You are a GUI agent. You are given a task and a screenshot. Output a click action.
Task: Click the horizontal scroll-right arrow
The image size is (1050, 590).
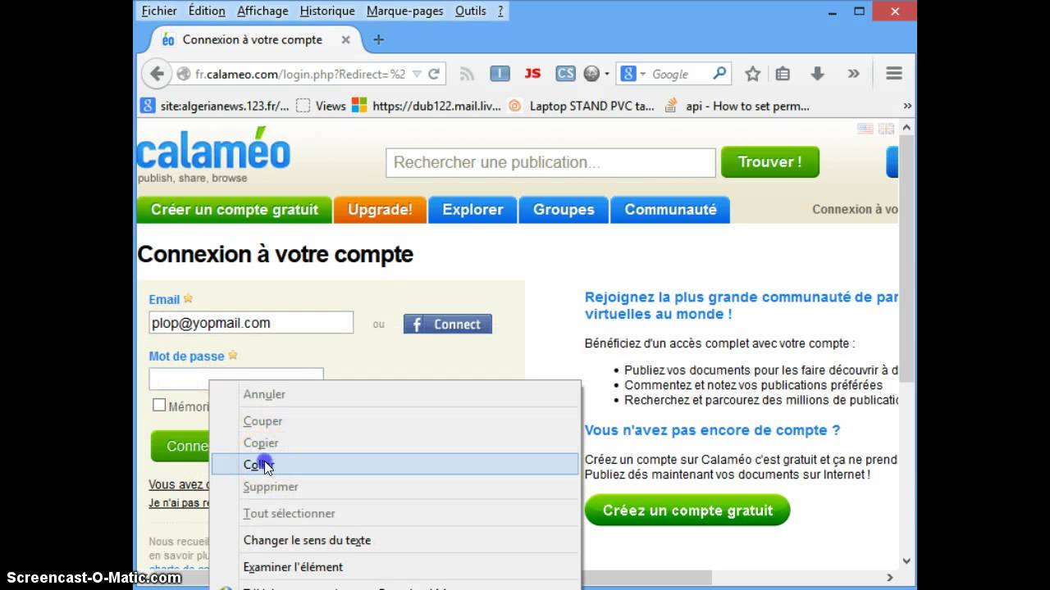click(890, 578)
